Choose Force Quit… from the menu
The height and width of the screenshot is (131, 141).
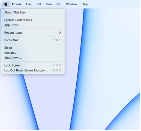tap(33, 40)
